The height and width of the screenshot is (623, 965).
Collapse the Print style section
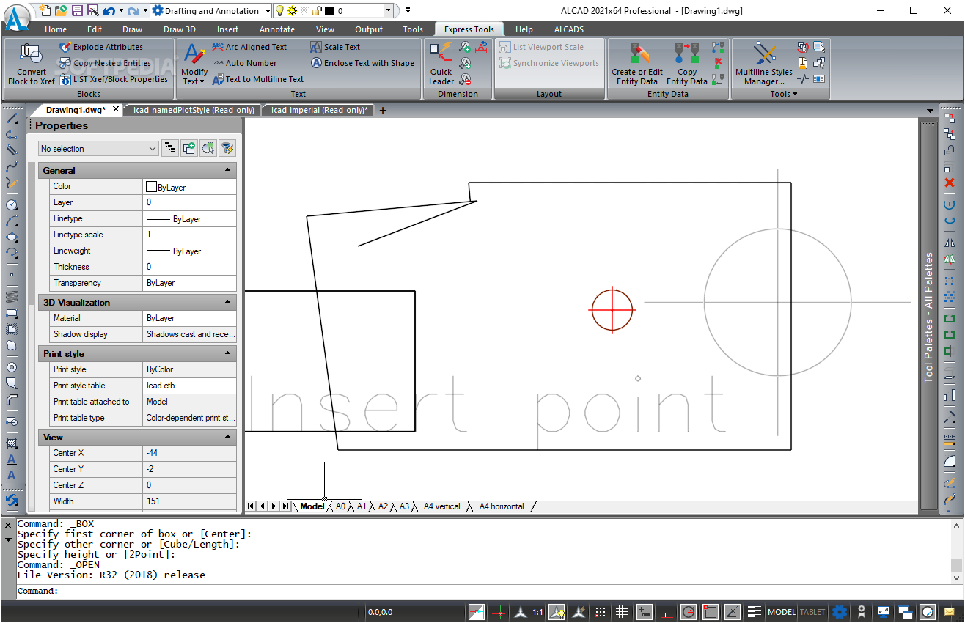(228, 353)
